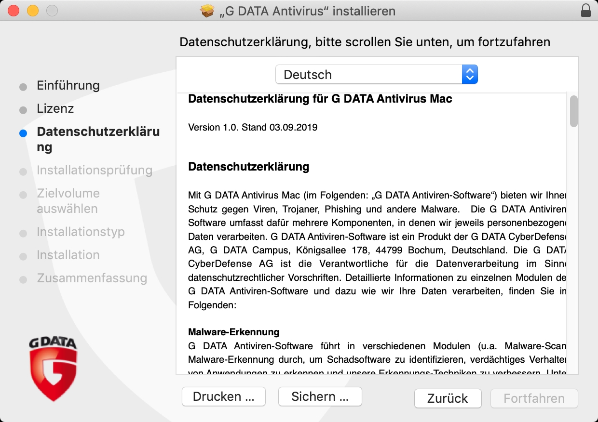The height and width of the screenshot is (422, 598).
Task: Go back with the Zurück button
Action: tap(448, 398)
